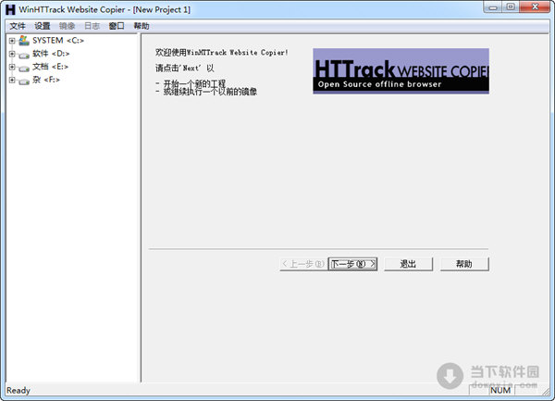This screenshot has height=401, width=555.
Task: Open the 日志 menu
Action: point(92,26)
